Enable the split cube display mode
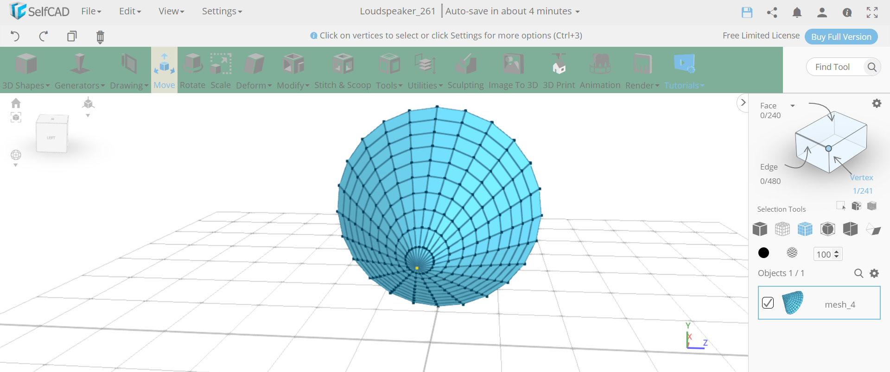Viewport: 890px width, 372px height. (x=850, y=229)
